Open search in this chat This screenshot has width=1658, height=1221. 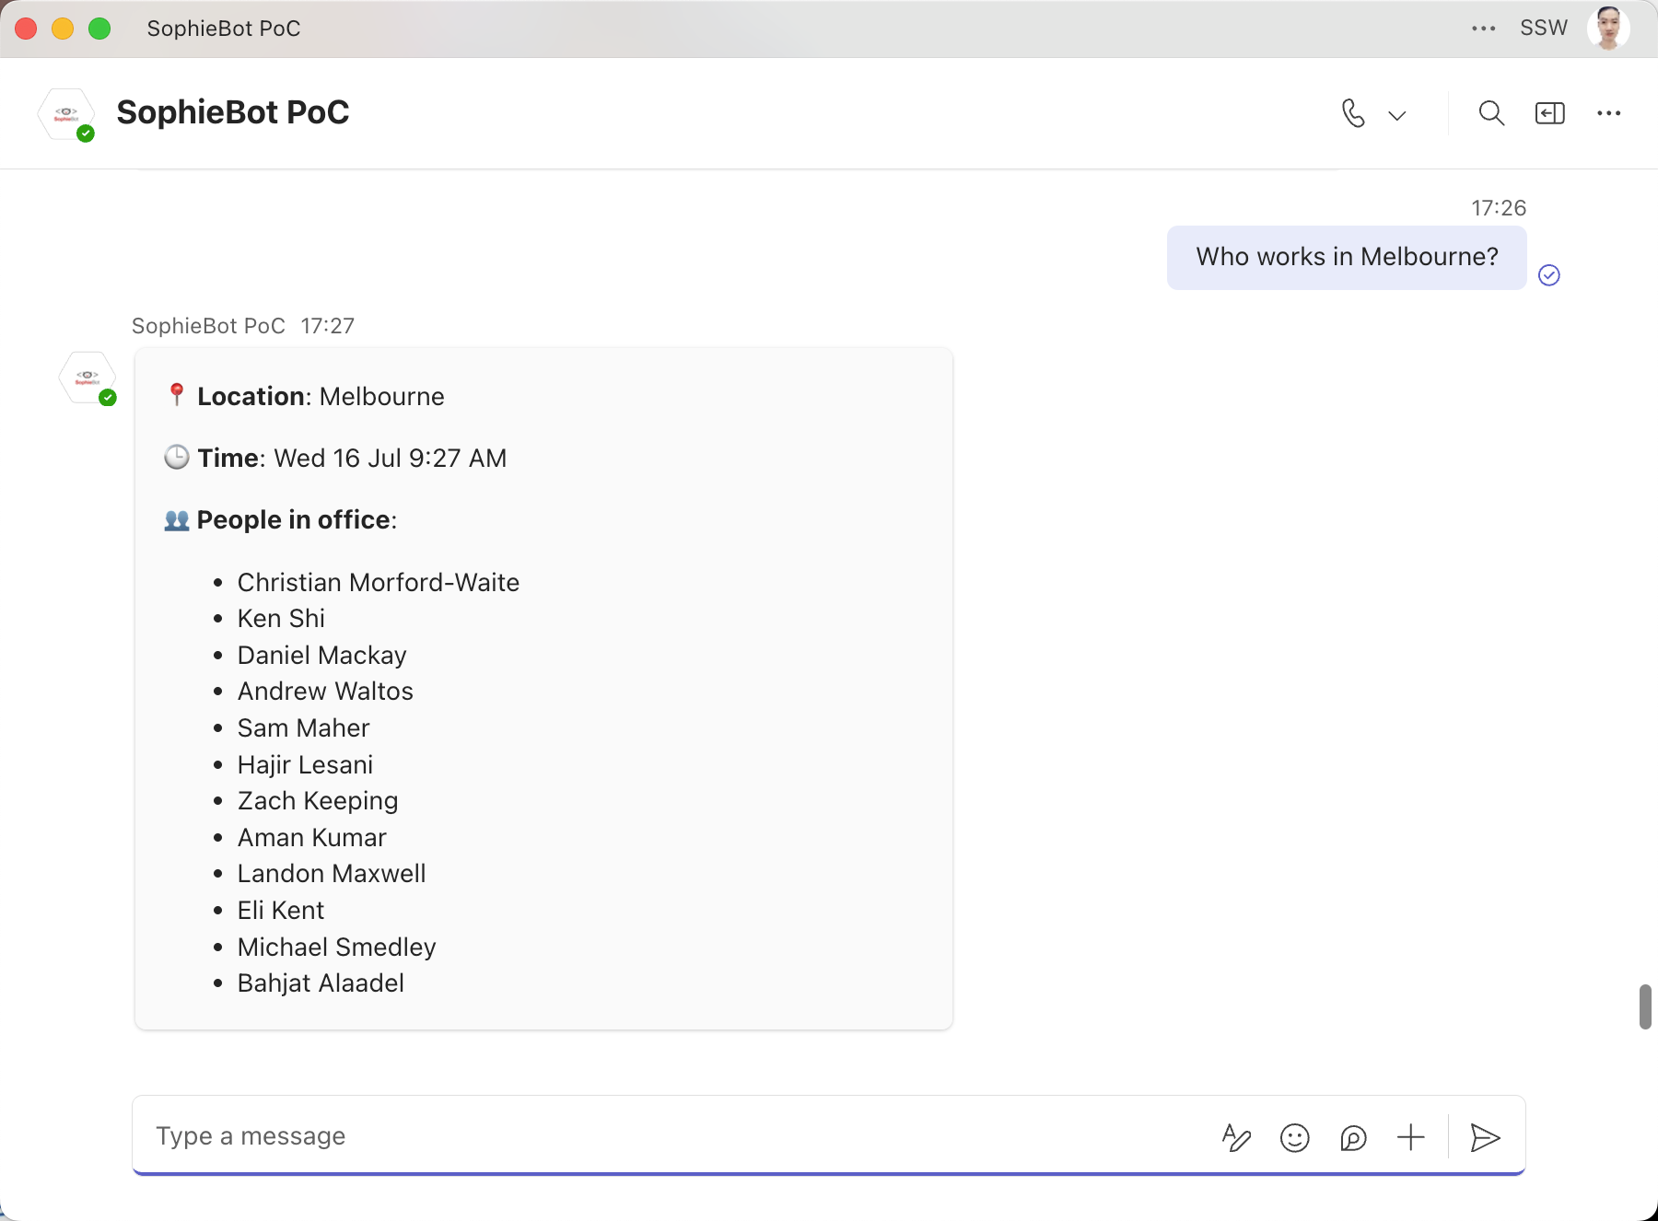(x=1491, y=113)
